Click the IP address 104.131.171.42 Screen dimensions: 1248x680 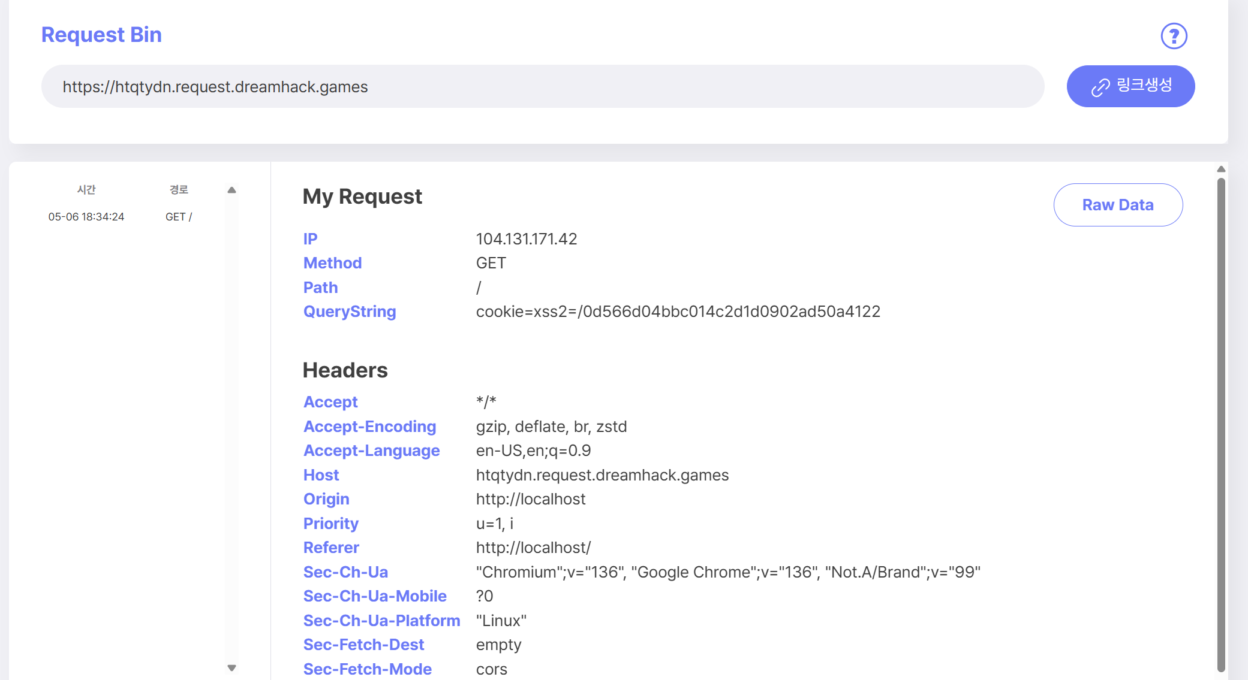[x=526, y=239]
